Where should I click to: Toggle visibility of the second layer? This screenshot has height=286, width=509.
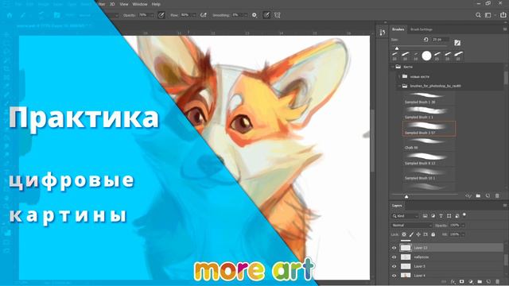point(394,257)
